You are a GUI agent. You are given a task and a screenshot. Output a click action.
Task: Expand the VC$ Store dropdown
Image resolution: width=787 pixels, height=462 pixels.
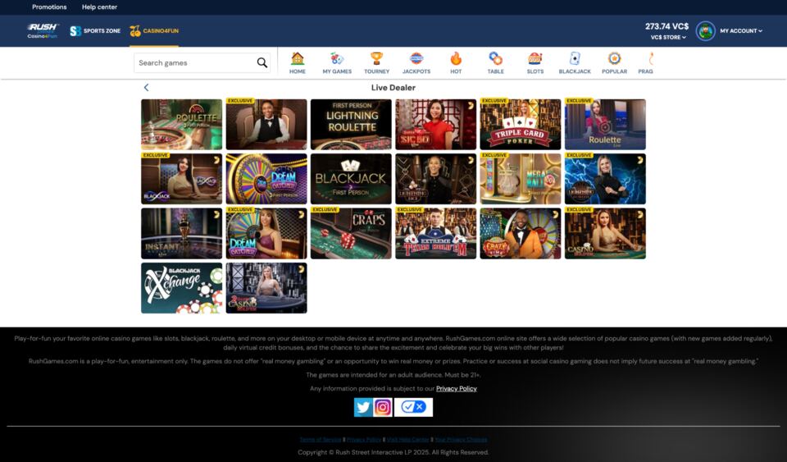(x=668, y=37)
